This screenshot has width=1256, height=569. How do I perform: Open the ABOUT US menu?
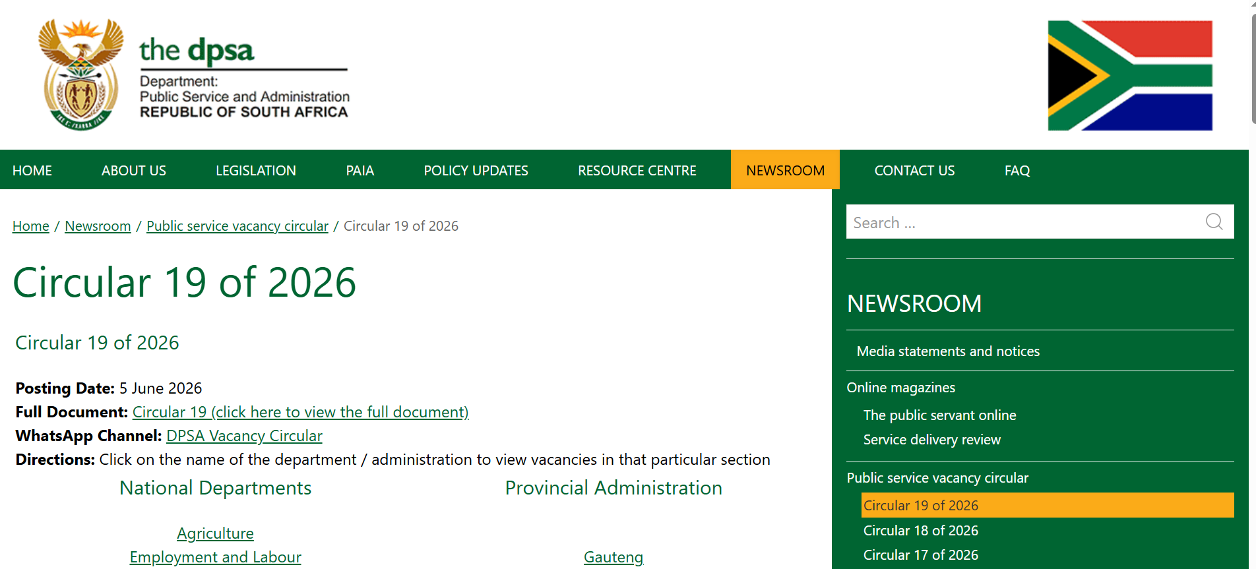pyautogui.click(x=134, y=171)
